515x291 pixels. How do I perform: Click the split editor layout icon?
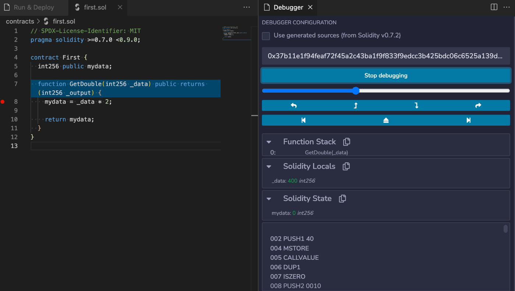pos(494,7)
